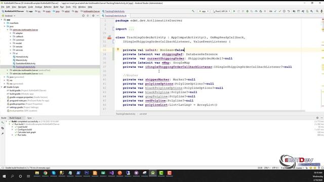Select the TrackingOrderActivity.kt editor tab
The height and width of the screenshot is (182, 324).
point(115,16)
